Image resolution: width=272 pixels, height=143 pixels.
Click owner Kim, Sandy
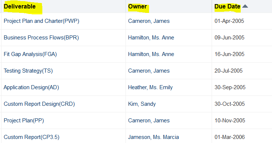pyautogui.click(x=142, y=104)
